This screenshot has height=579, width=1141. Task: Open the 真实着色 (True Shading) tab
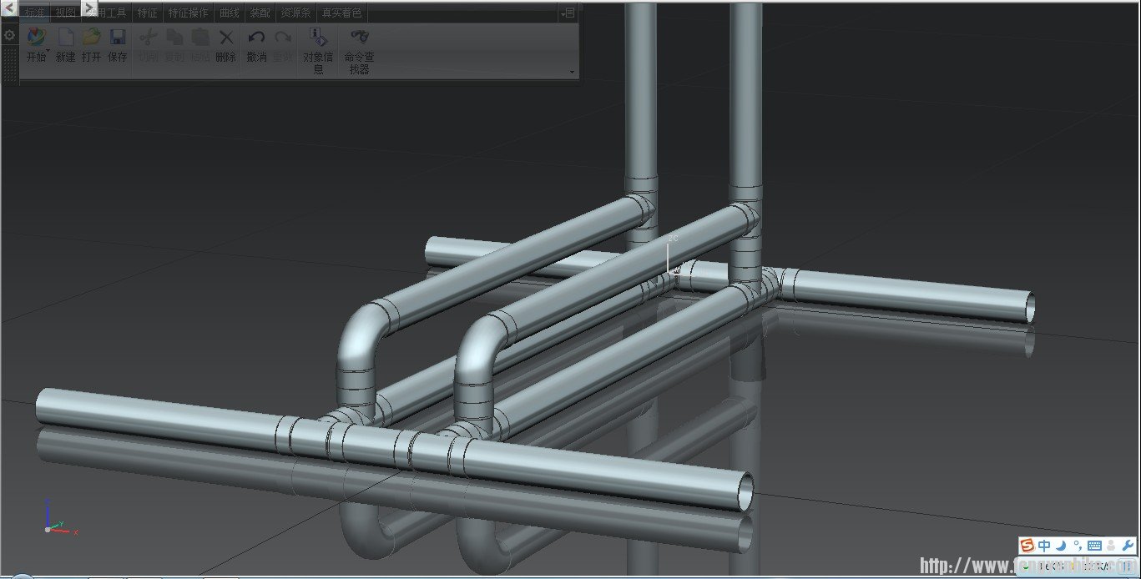342,13
